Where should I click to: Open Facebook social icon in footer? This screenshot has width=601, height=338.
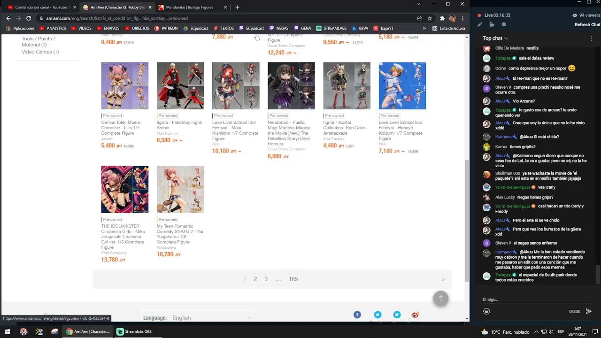click(x=357, y=315)
